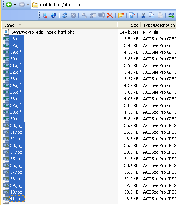Create a new folder with folder-star icon
Viewport: 176px width, 205px height.
point(121,15)
